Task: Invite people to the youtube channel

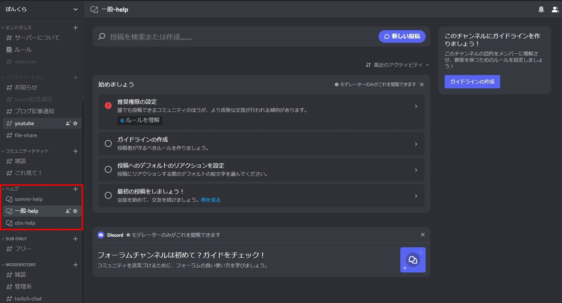Action: (68, 123)
